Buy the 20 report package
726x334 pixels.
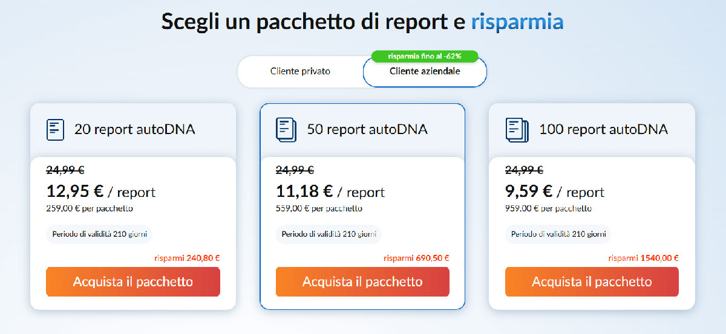pos(133,281)
